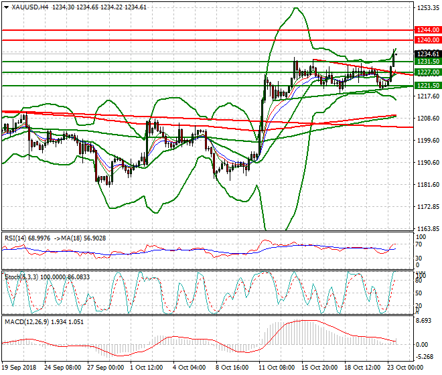Click the current price label 1234.61
Screen dimensions: 442x375
(428, 54)
